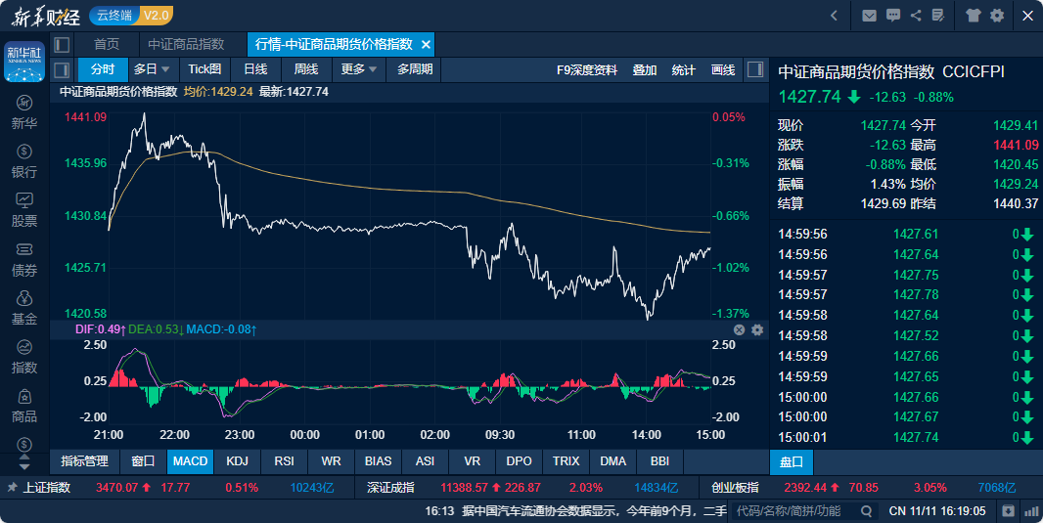1043x523 pixels.
Task: Toggle the left sidebar panel visibility
Action: (62, 45)
